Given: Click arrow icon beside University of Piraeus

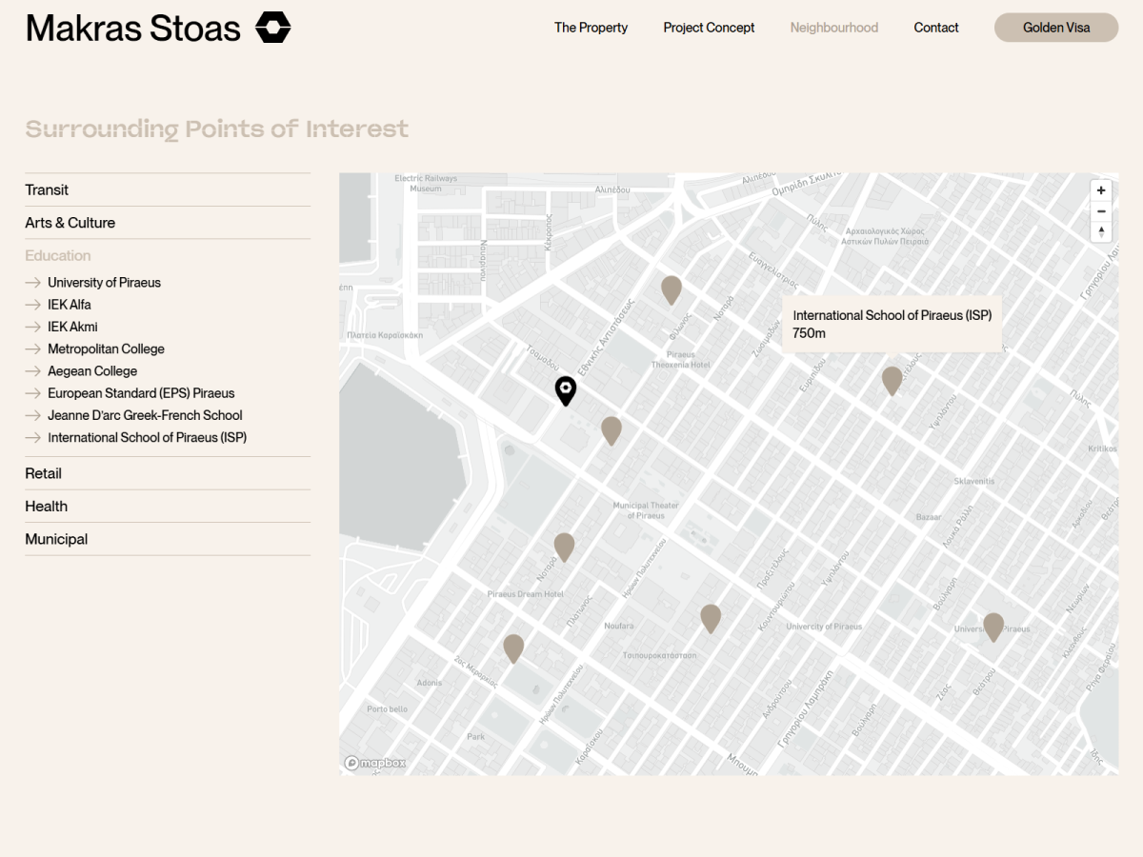Looking at the screenshot, I should [33, 283].
